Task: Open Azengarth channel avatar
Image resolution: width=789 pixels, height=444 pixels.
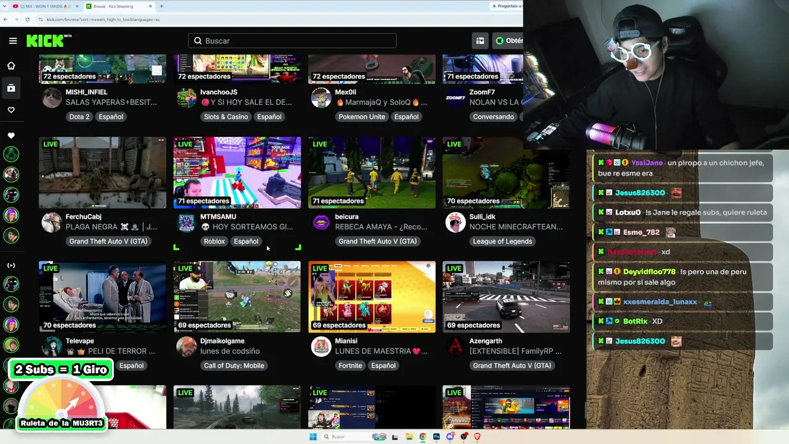Action: [456, 347]
